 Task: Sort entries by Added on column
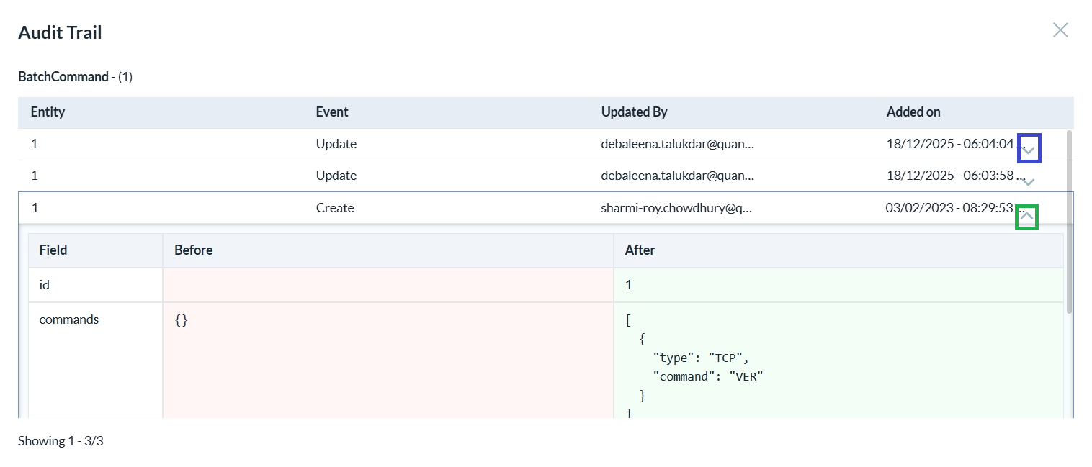(913, 112)
